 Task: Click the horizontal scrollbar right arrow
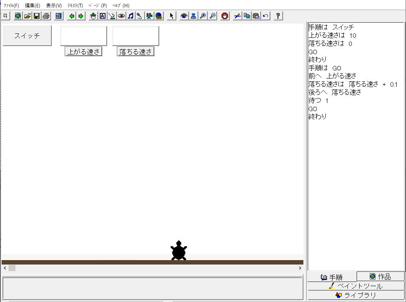click(300, 268)
